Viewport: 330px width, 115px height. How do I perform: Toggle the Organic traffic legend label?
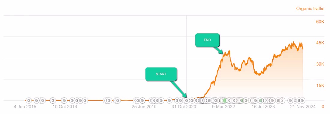coord(310,9)
